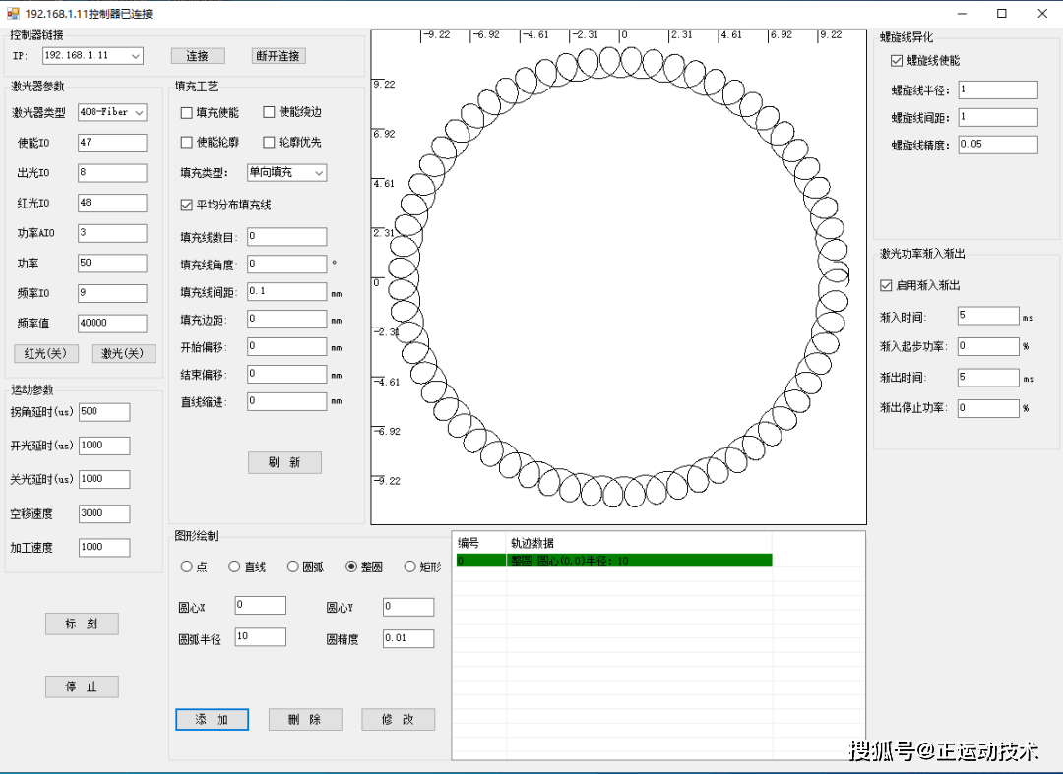The image size is (1063, 774).
Task: Open the IP address dropdown
Action: (135, 56)
